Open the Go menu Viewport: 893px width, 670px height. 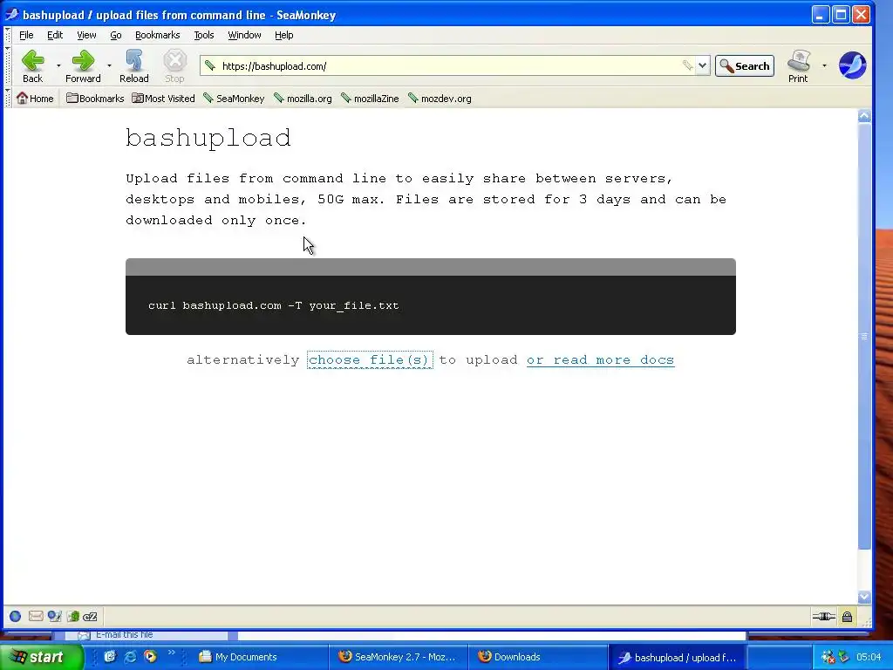coord(116,35)
